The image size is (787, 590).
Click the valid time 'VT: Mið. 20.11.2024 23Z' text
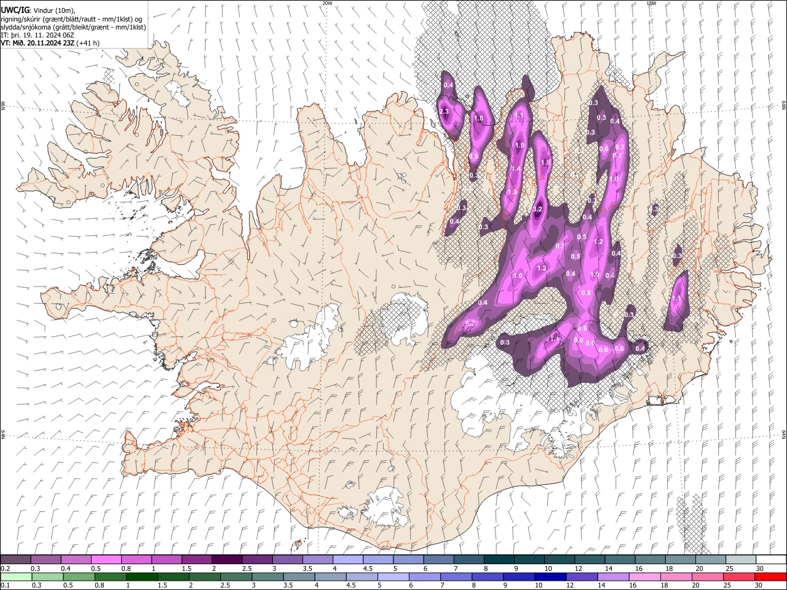coord(37,43)
